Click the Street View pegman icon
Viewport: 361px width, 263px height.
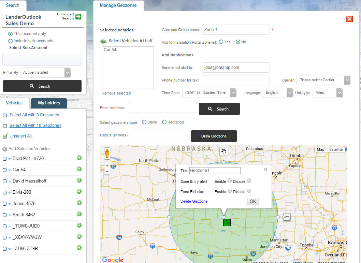coord(107,153)
